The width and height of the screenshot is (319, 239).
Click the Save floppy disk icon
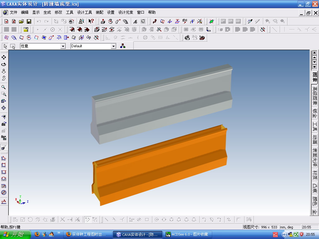[x=29, y=21]
